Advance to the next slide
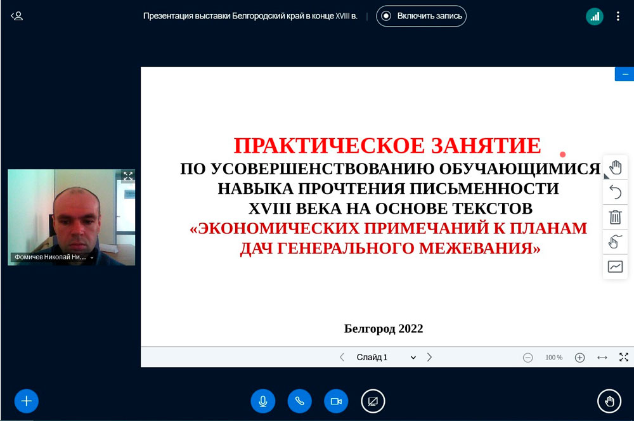Screen dimensions: 634x421 (x=429, y=357)
